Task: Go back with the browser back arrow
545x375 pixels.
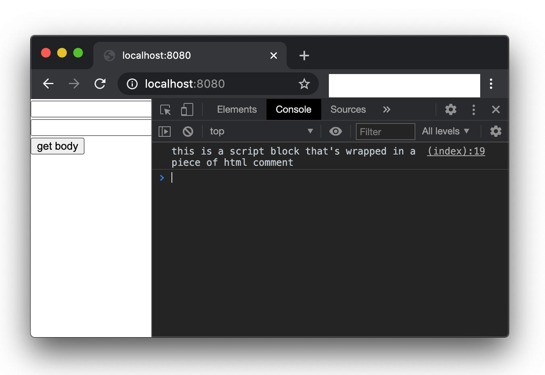Action: point(48,84)
